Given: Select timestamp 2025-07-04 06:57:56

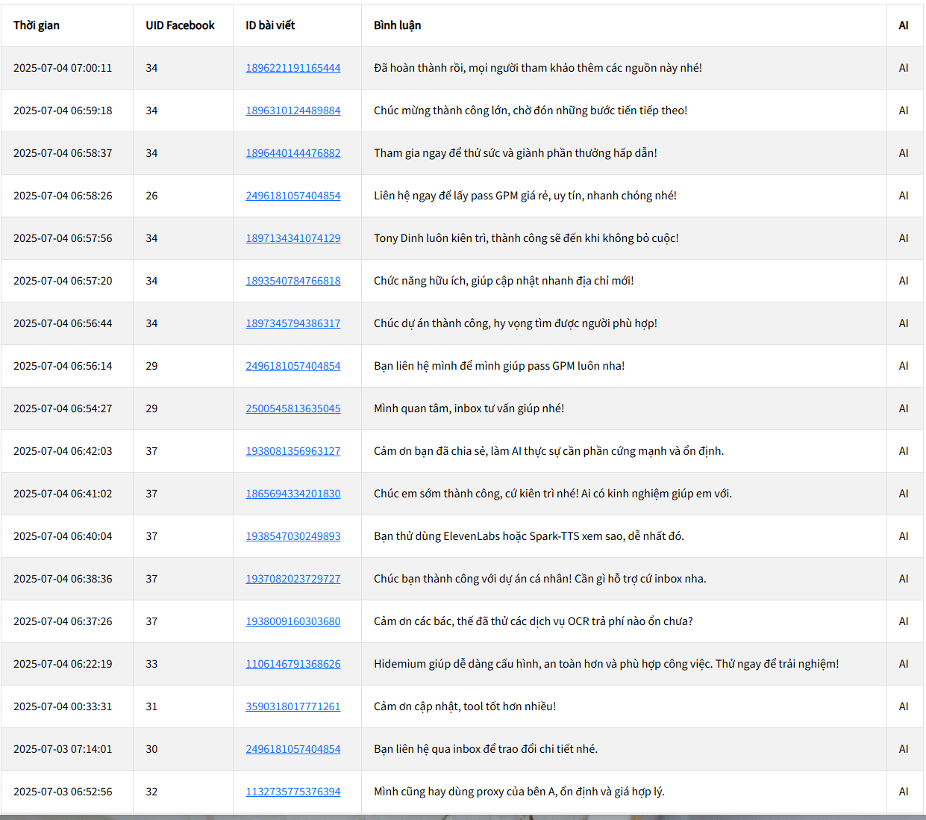Looking at the screenshot, I should coord(63,238).
